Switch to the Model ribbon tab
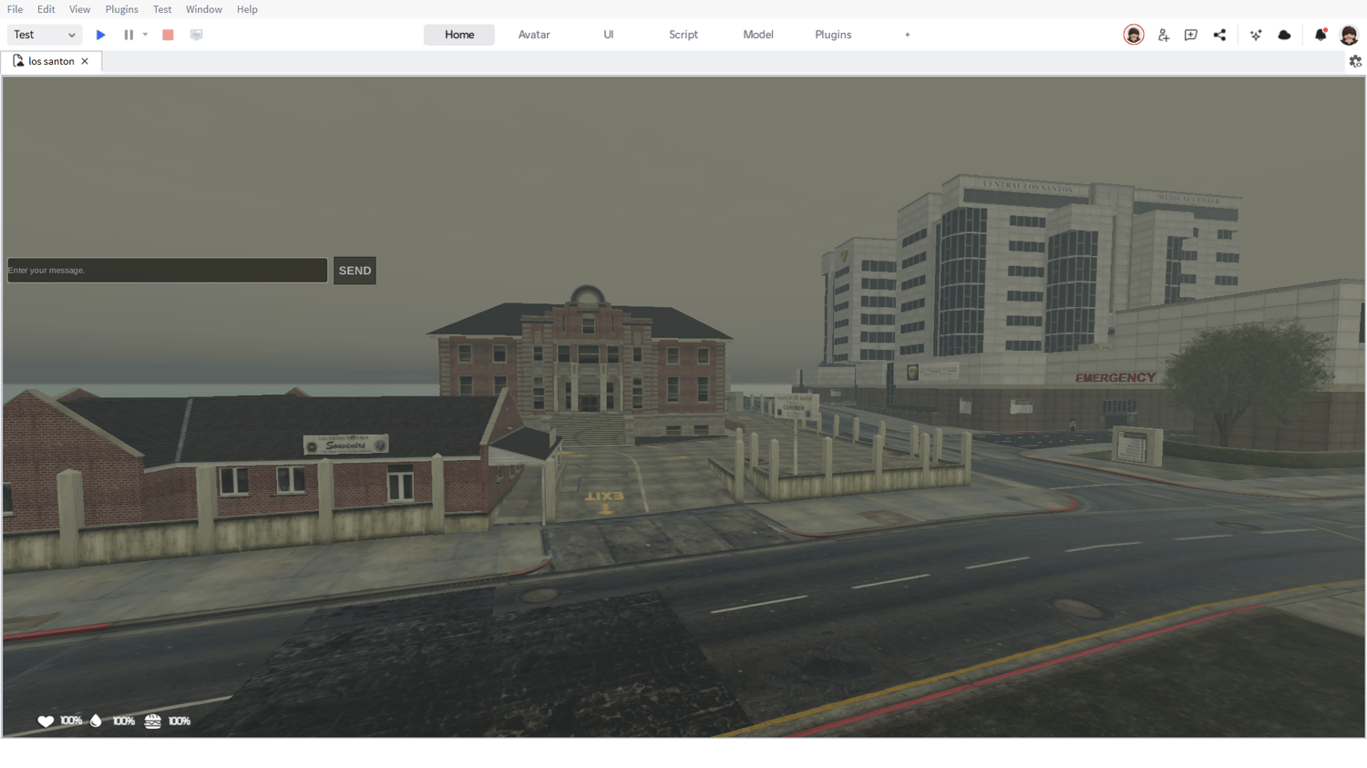This screenshot has width=1367, height=768. [758, 35]
